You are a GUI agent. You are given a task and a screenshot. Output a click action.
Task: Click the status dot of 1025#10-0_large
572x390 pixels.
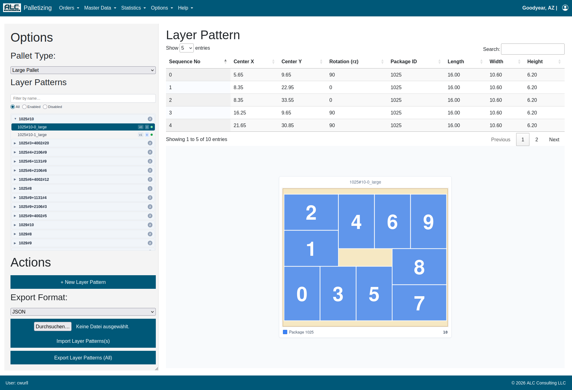pyautogui.click(x=151, y=127)
